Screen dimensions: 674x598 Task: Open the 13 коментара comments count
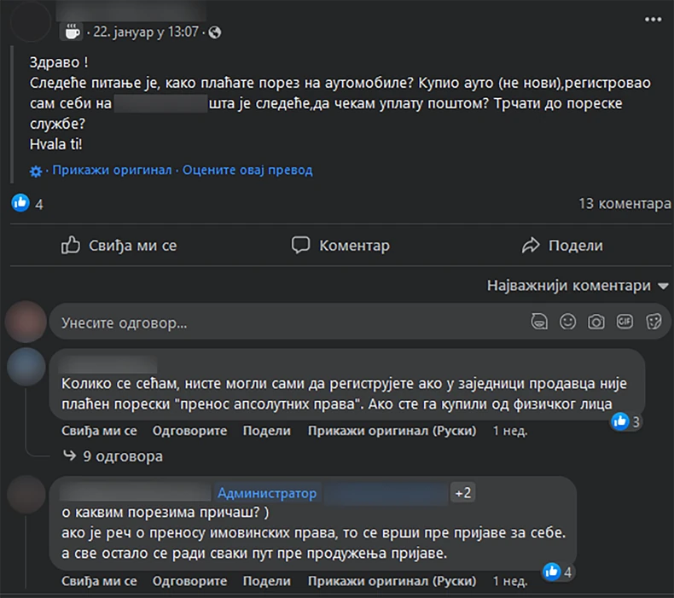pyautogui.click(x=625, y=203)
